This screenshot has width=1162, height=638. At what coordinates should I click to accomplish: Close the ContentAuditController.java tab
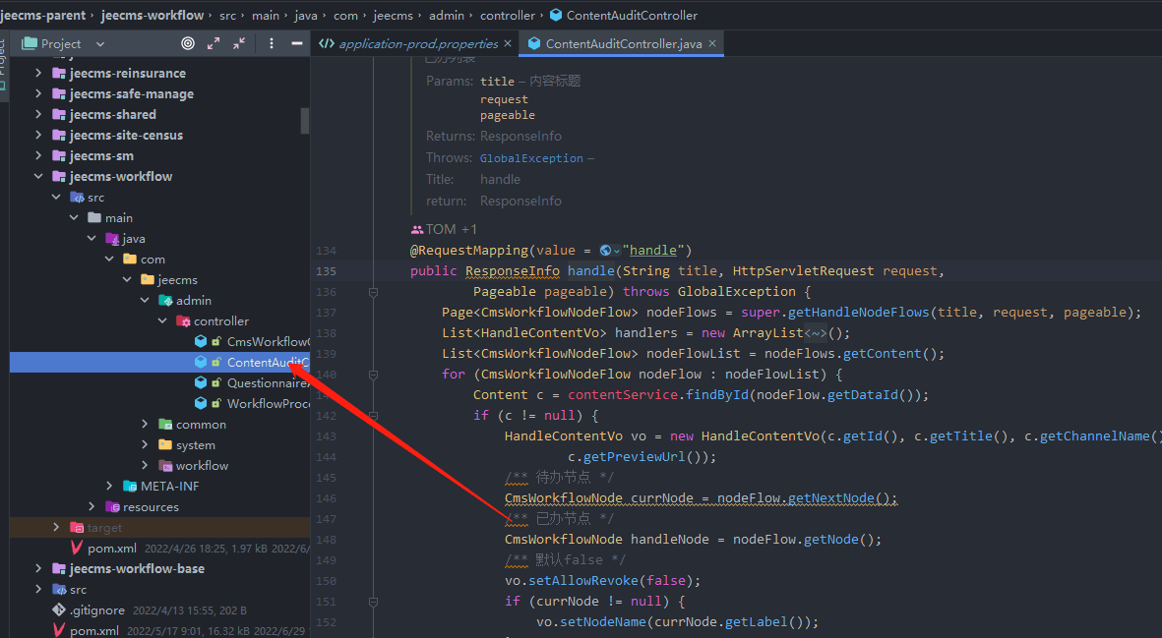[712, 43]
